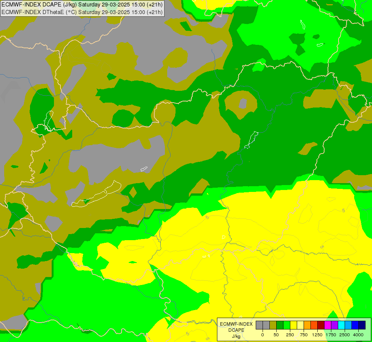Click the magenta legend swatch at 1750
372x342 pixels.
pos(328,325)
